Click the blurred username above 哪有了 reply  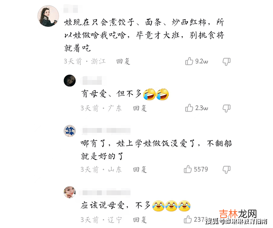coord(107,130)
